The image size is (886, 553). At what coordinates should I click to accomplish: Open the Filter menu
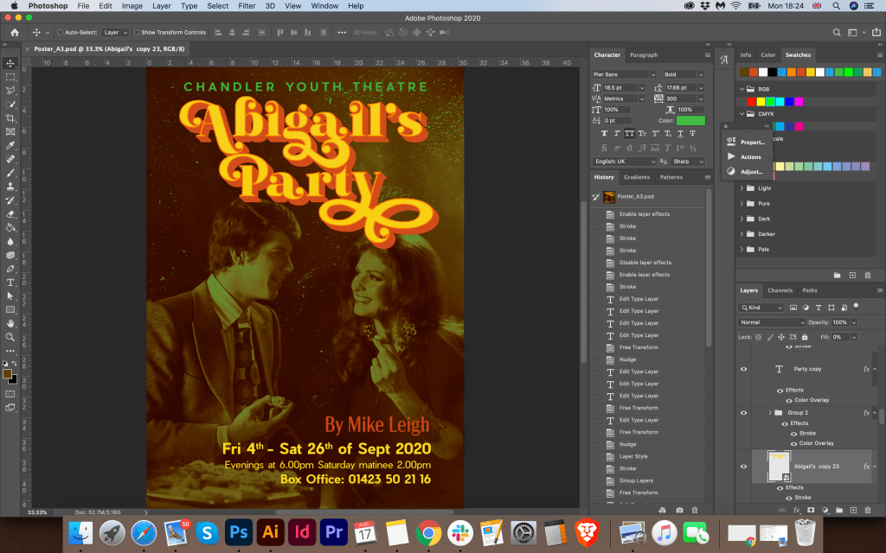(247, 6)
